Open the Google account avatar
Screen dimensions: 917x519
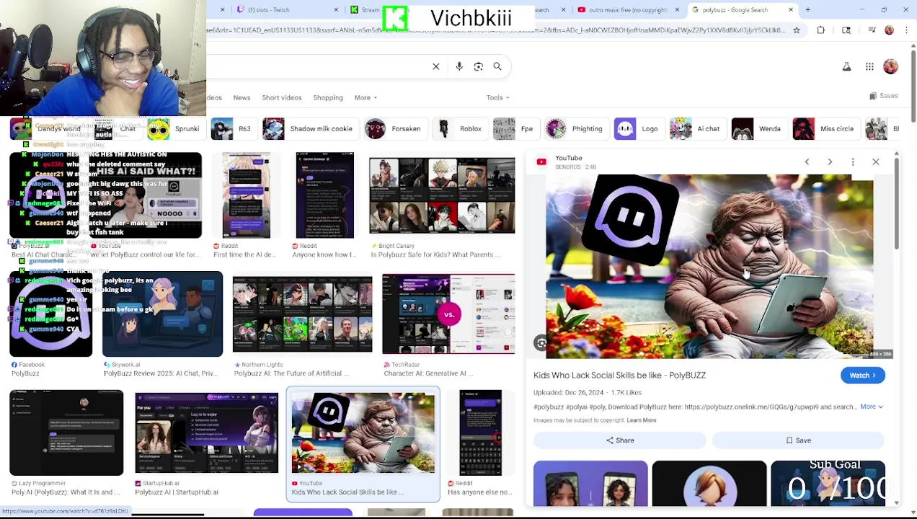tap(891, 66)
